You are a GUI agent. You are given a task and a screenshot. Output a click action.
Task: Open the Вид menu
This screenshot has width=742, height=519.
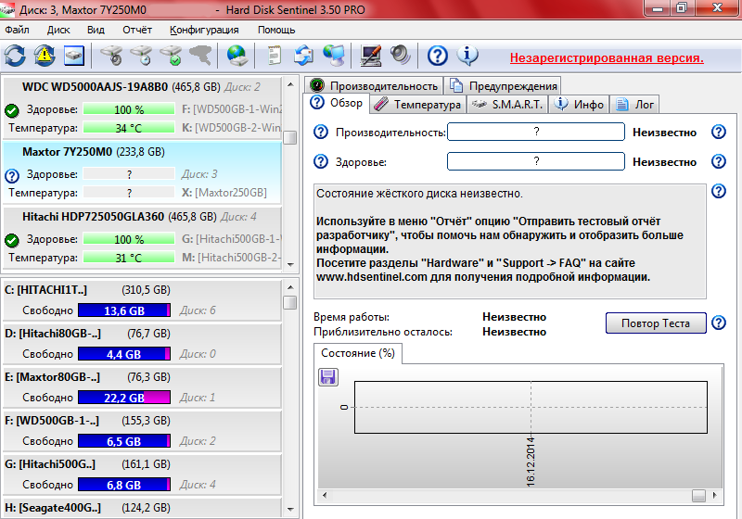click(x=96, y=30)
